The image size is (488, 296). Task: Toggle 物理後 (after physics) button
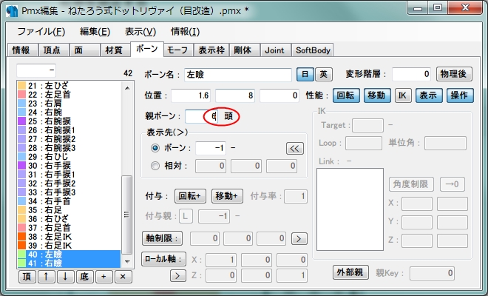[x=454, y=74]
